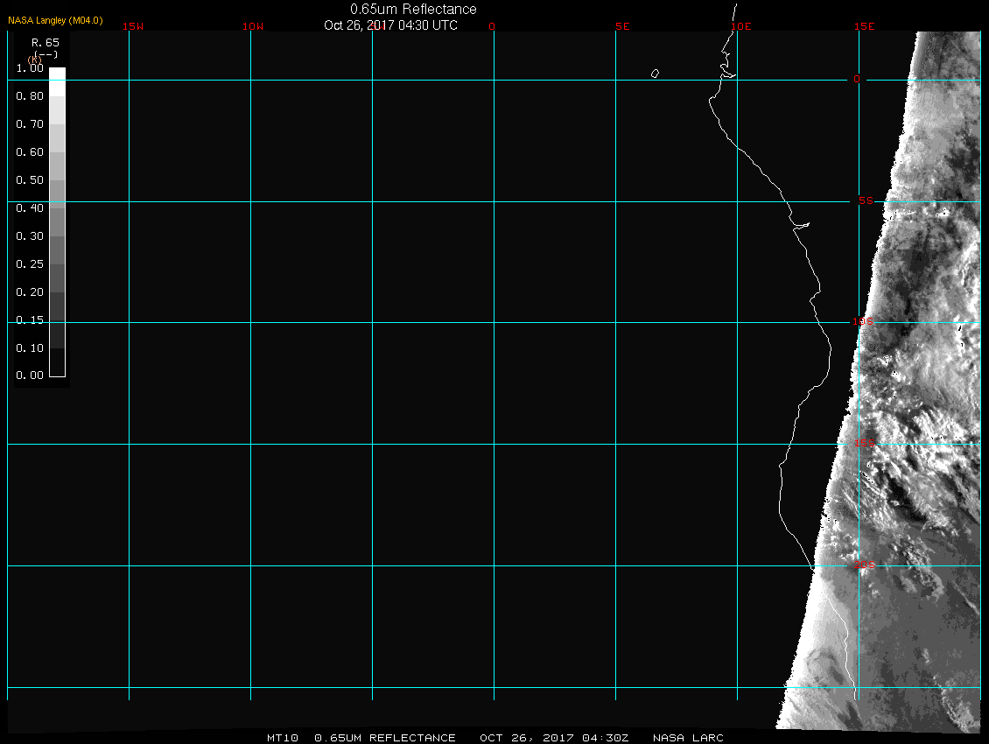Select the 15S latitude label
Screen dimensions: 989x744
coord(864,443)
